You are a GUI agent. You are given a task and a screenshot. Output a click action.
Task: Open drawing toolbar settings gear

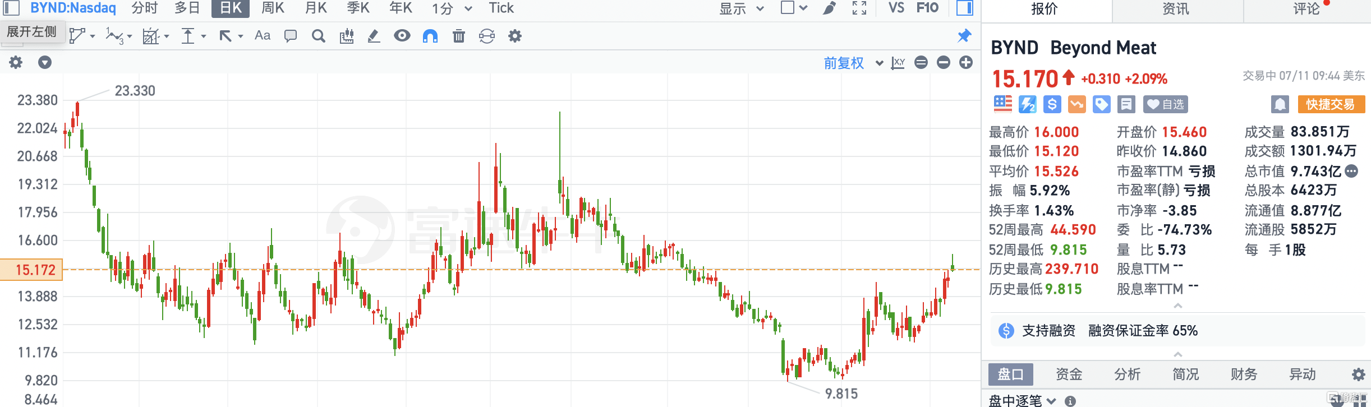[x=515, y=36]
